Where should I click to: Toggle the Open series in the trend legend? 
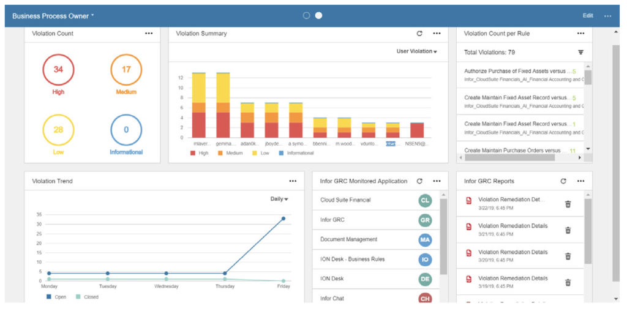click(56, 297)
